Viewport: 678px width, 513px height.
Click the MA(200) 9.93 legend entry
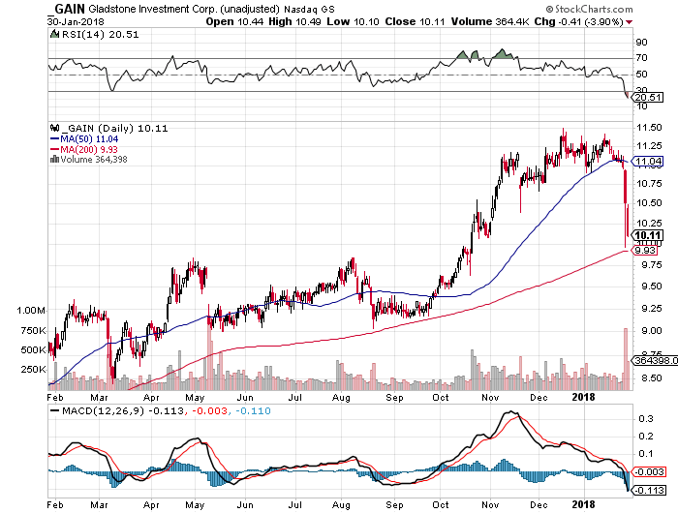pos(84,149)
